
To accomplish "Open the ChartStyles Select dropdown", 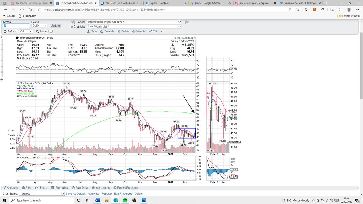I will (41, 194).
